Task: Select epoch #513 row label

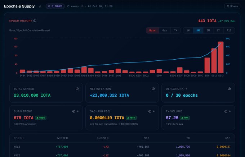Action: (17, 147)
